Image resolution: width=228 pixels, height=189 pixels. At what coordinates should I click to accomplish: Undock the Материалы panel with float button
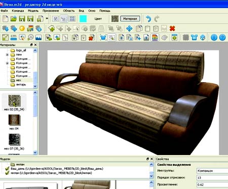click(31, 45)
